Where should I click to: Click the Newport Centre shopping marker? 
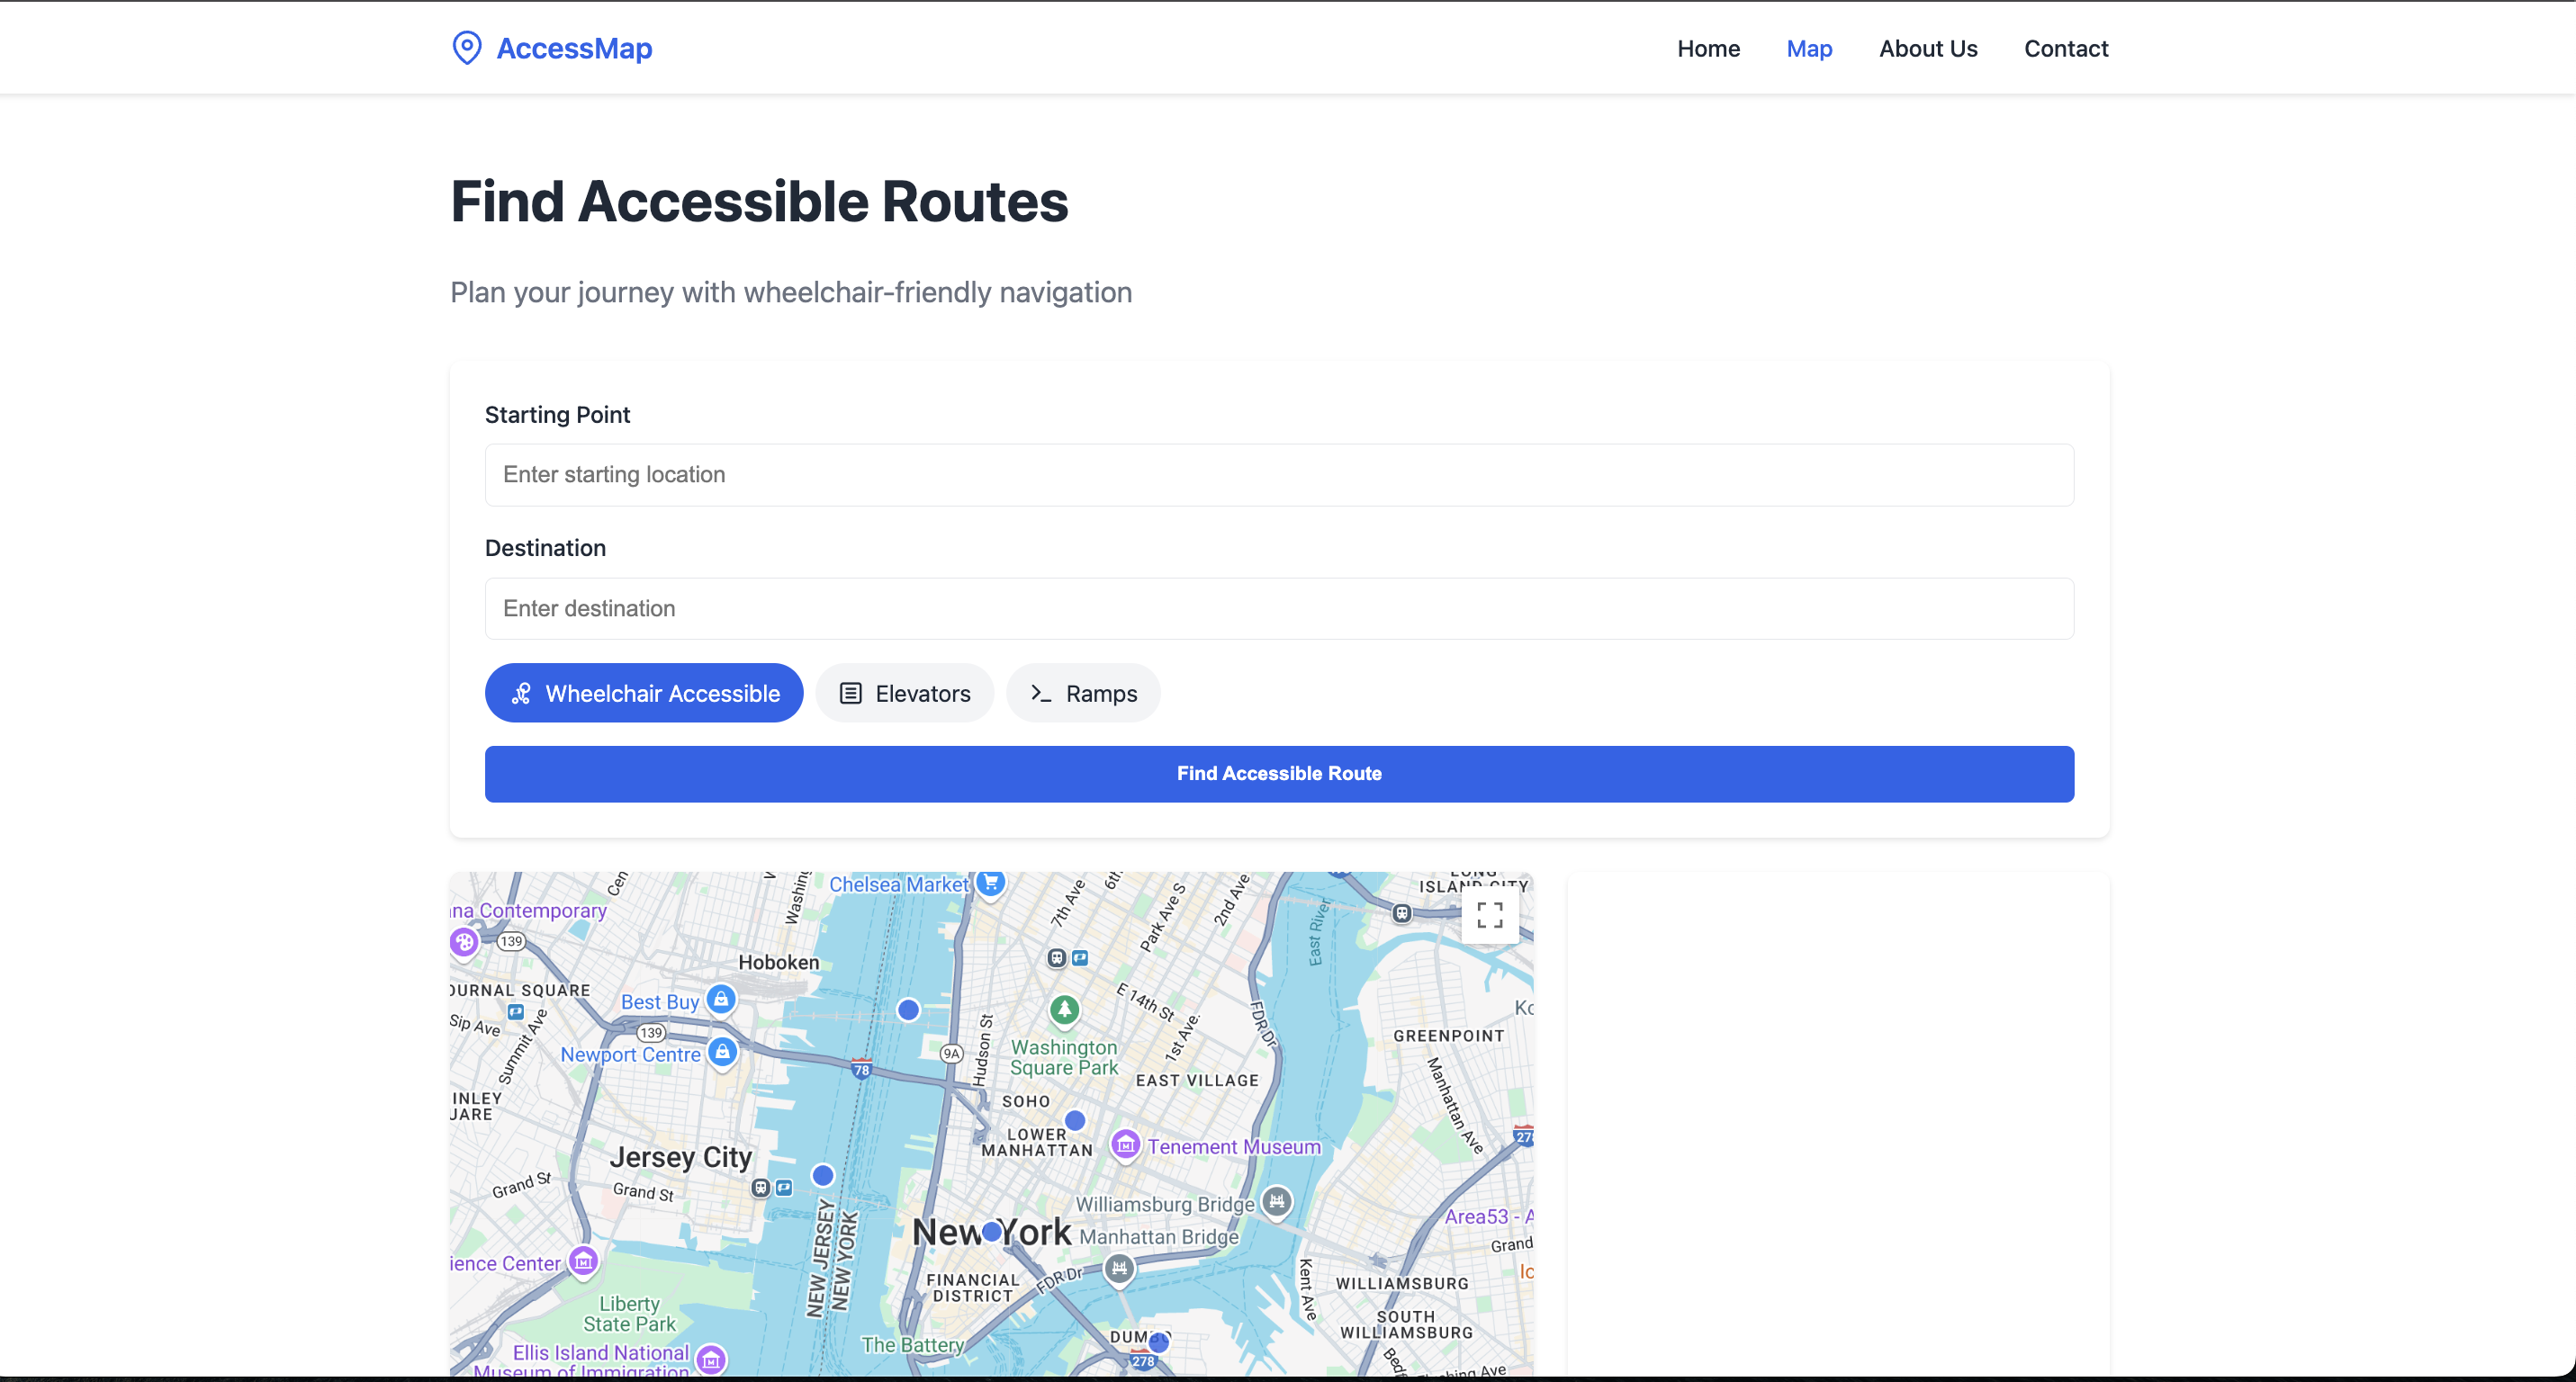pyautogui.click(x=722, y=1052)
